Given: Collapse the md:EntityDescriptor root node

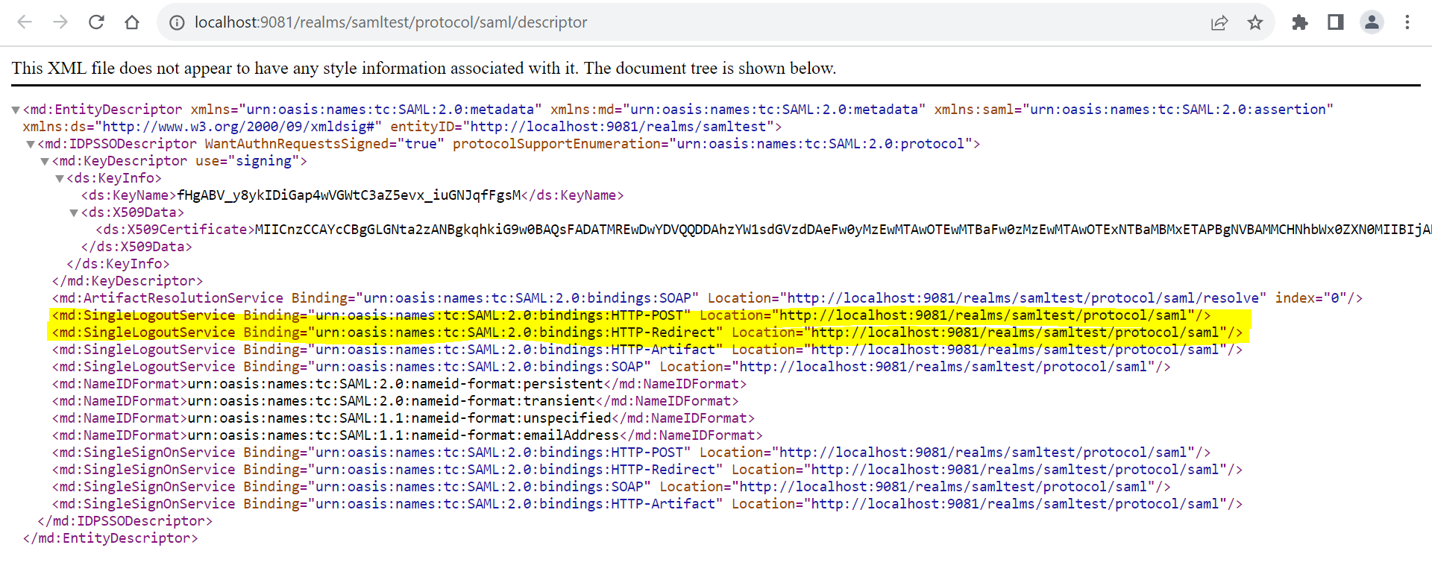Looking at the screenshot, I should pyautogui.click(x=16, y=110).
